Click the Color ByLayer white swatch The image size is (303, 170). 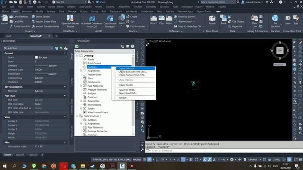[x=36, y=58]
